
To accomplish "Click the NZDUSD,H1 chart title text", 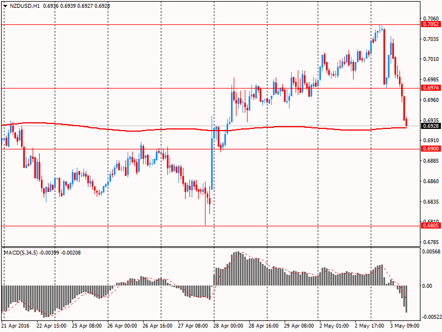I will coord(24,5).
